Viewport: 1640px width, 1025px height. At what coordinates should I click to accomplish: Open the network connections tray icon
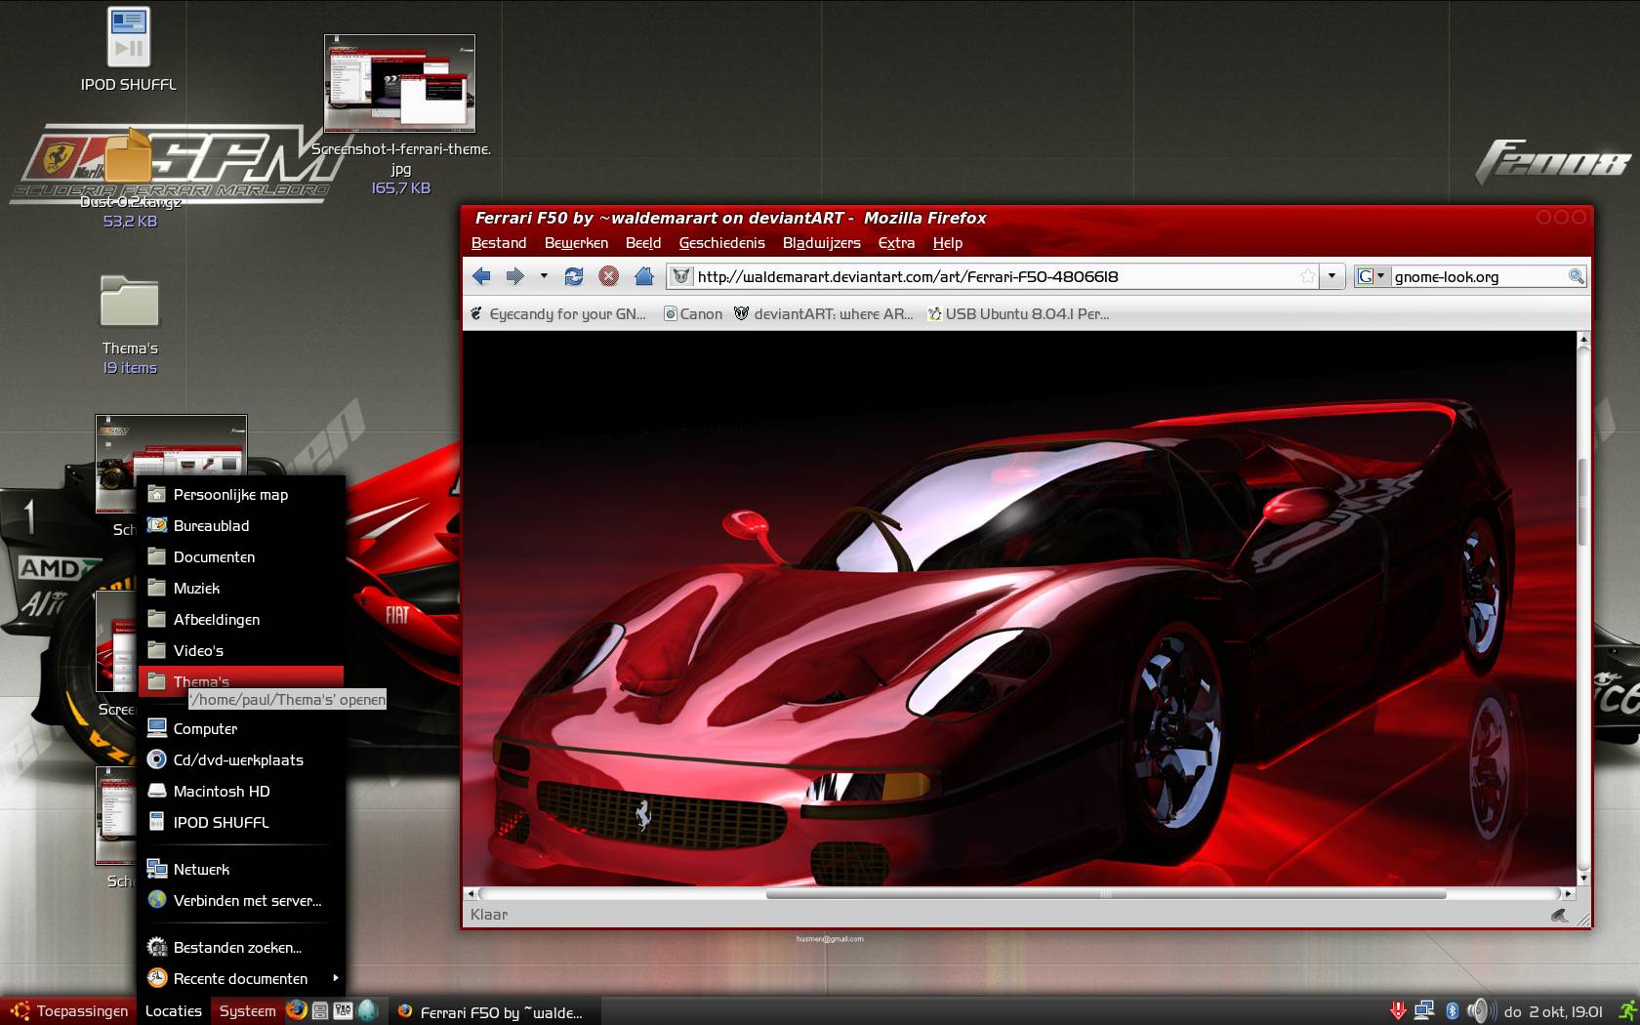coord(1424,1010)
